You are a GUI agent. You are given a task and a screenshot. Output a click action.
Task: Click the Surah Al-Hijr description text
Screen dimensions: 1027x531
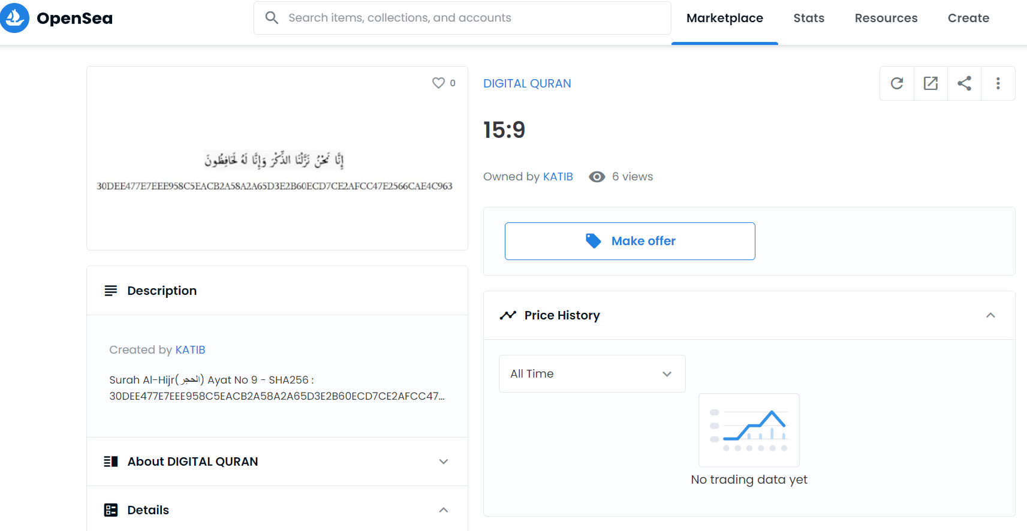pyautogui.click(x=212, y=380)
